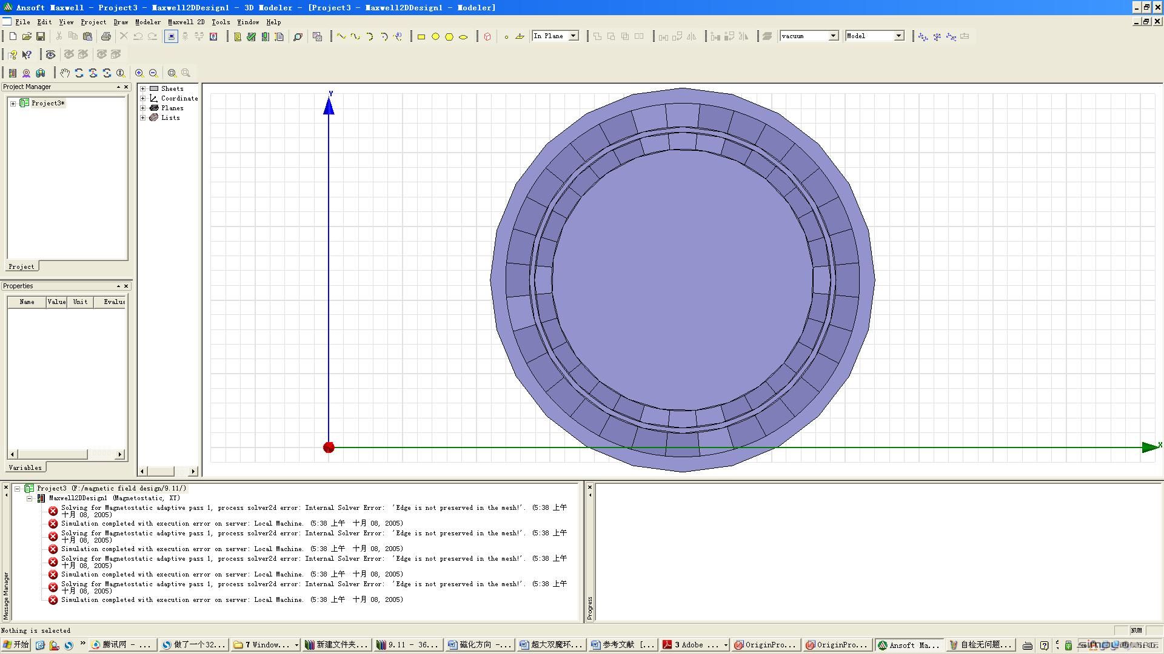The image size is (1164, 654).
Task: Select the Rotate view tool
Action: (79, 73)
